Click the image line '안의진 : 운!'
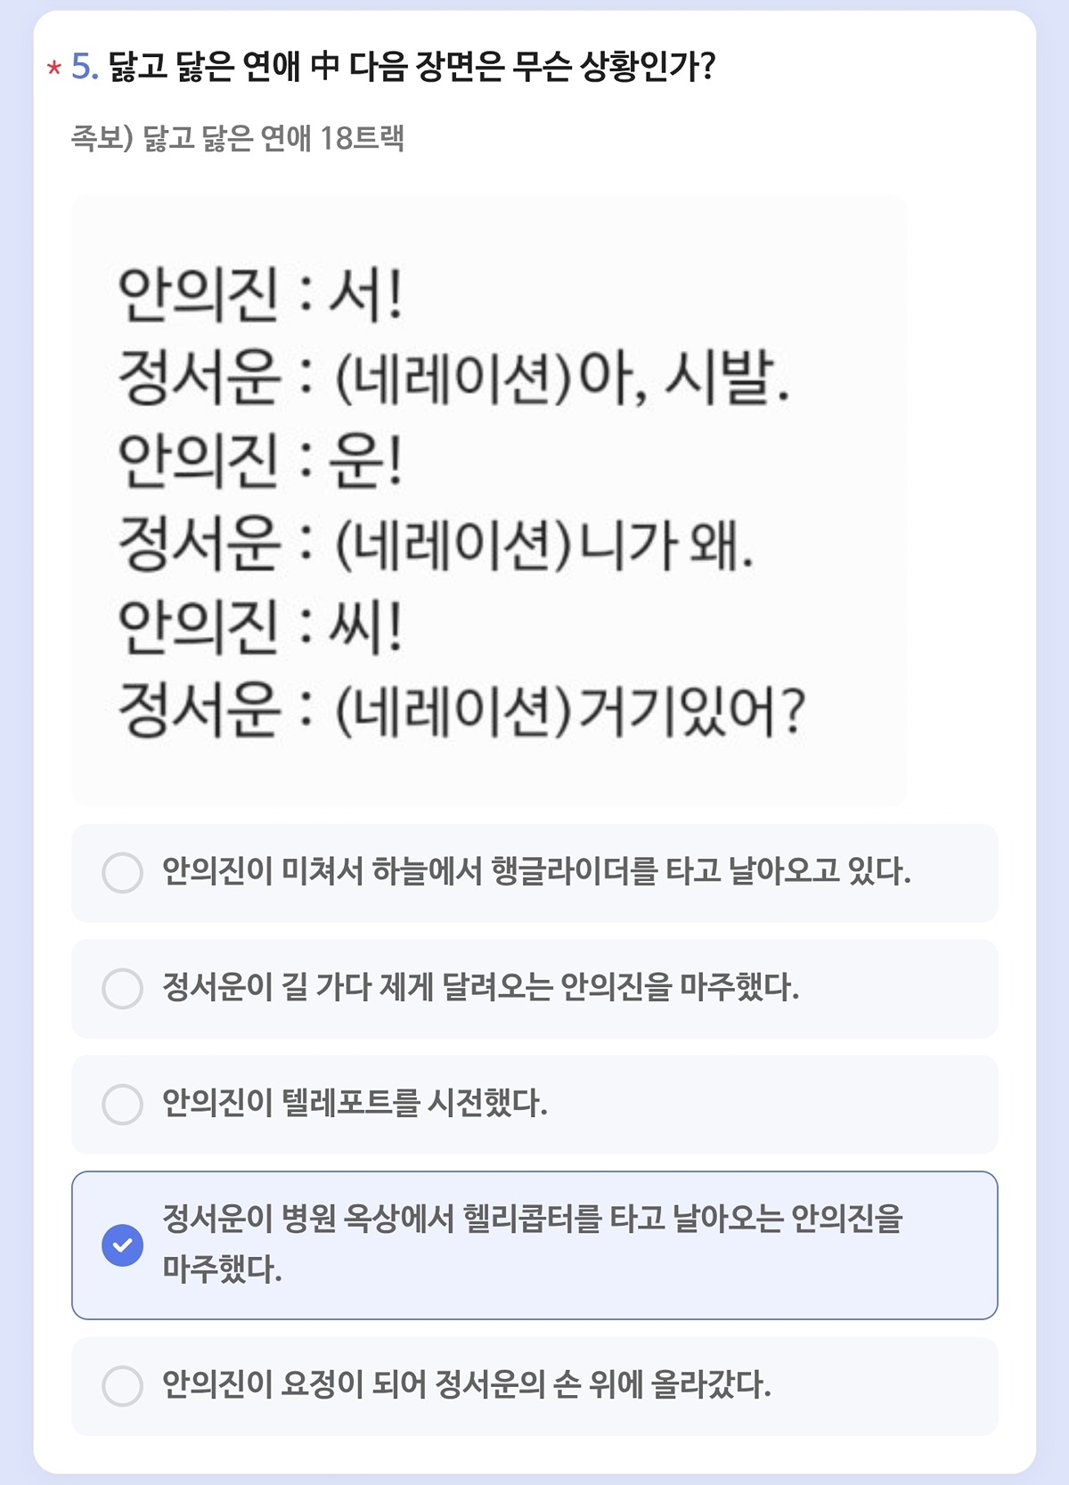This screenshot has width=1069, height=1485. click(261, 461)
